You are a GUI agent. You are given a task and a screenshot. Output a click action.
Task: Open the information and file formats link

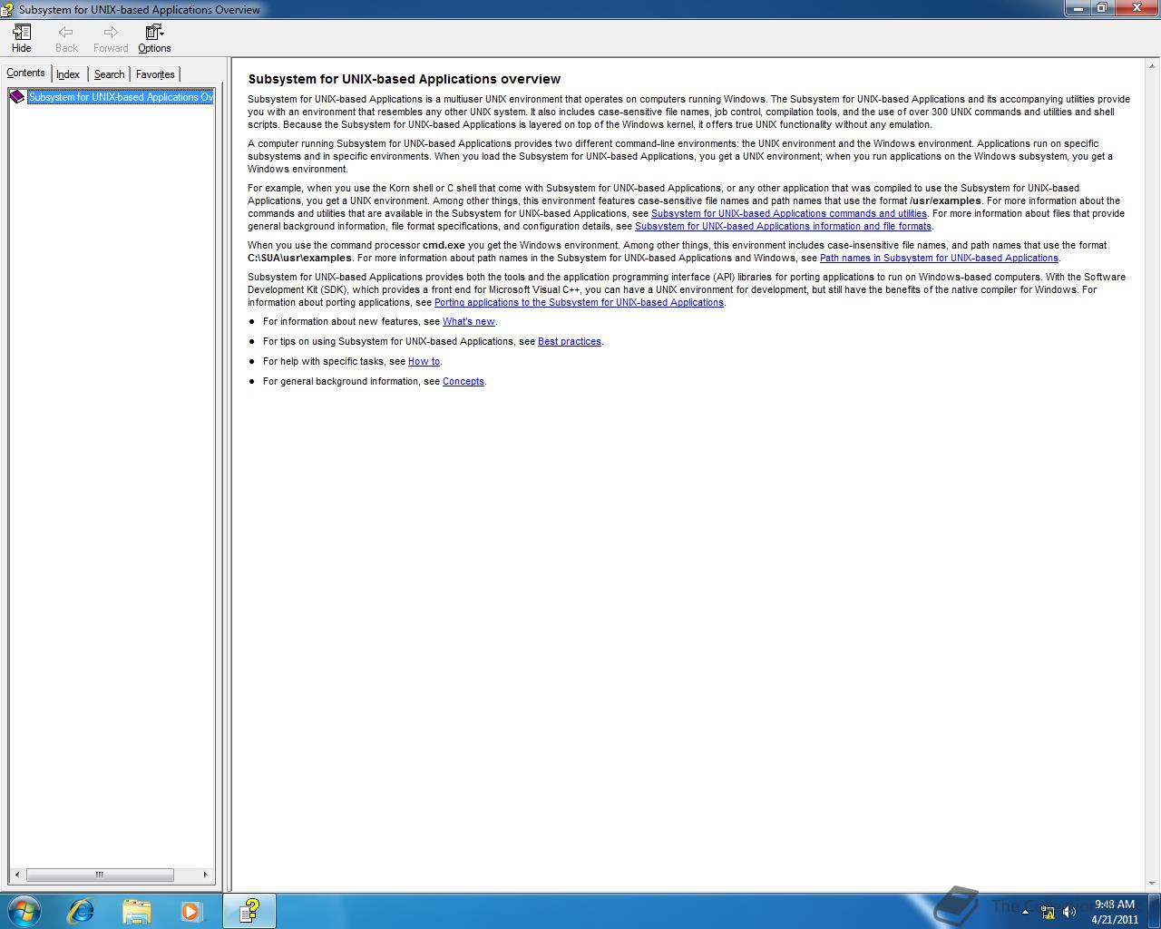click(783, 226)
